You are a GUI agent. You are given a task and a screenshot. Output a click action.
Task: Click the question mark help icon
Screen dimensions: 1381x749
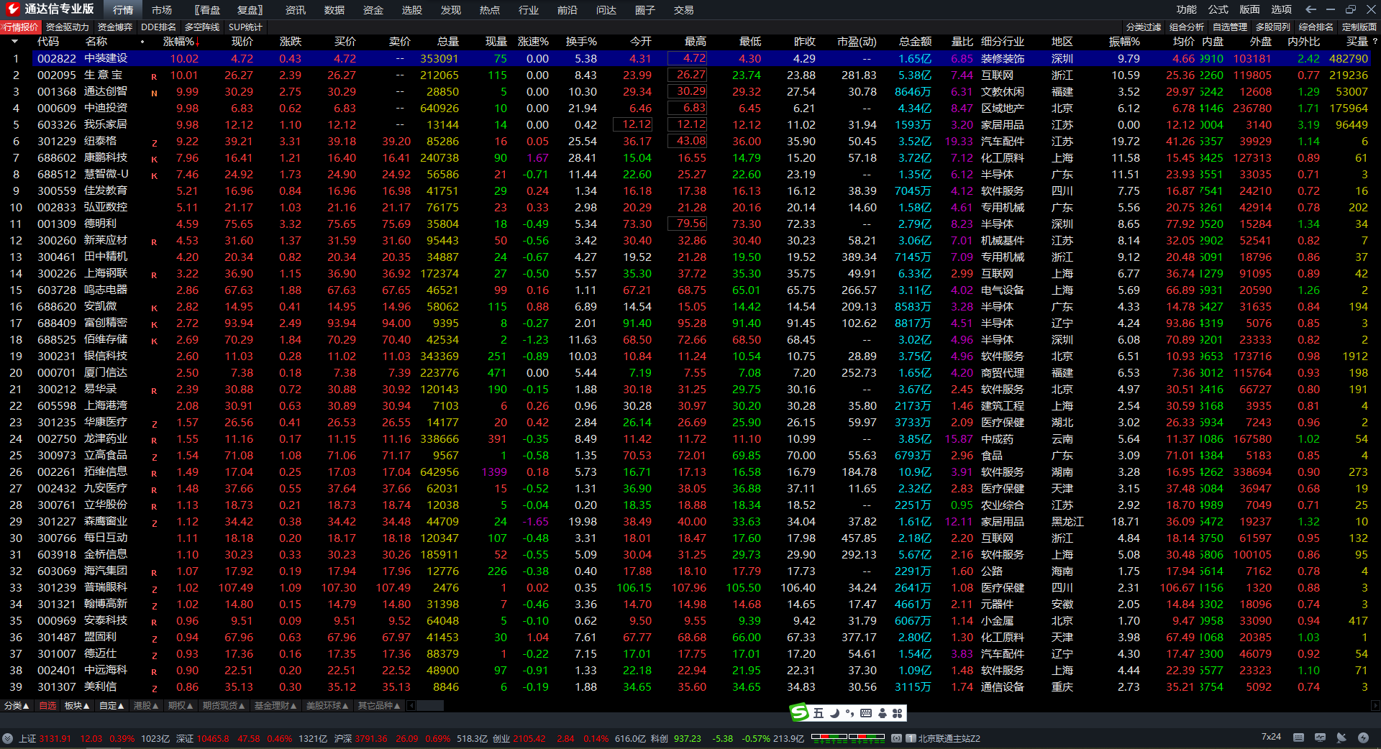click(x=1375, y=42)
